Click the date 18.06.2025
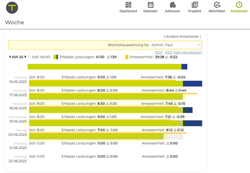This screenshot has height=173, width=250. (x=18, y=108)
